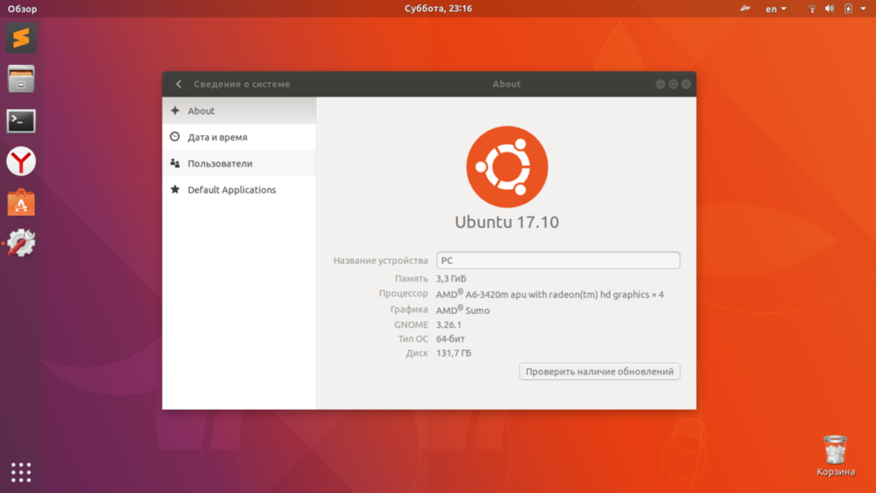Image resolution: width=876 pixels, height=493 pixels.
Task: Click the volume speaker indicator
Action: click(x=830, y=9)
